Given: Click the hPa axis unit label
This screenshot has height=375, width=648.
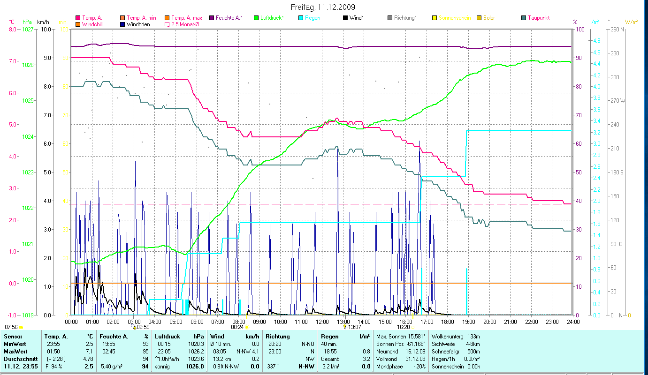Looking at the screenshot, I should (x=27, y=22).
